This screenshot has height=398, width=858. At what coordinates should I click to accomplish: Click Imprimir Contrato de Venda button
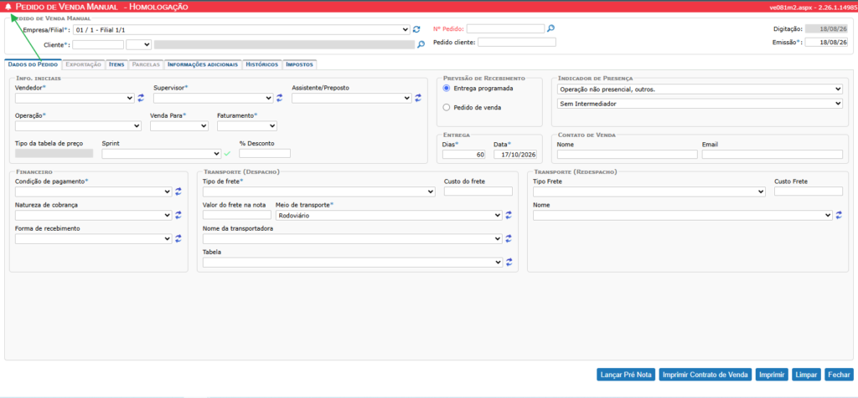tap(706, 375)
